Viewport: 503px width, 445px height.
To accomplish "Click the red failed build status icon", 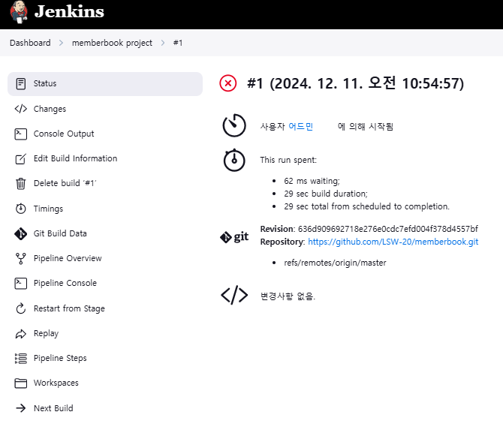I will [228, 83].
